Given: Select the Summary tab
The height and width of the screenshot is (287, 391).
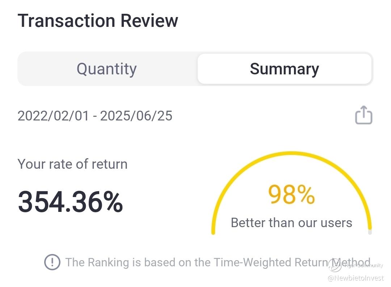Looking at the screenshot, I should coord(285,69).
